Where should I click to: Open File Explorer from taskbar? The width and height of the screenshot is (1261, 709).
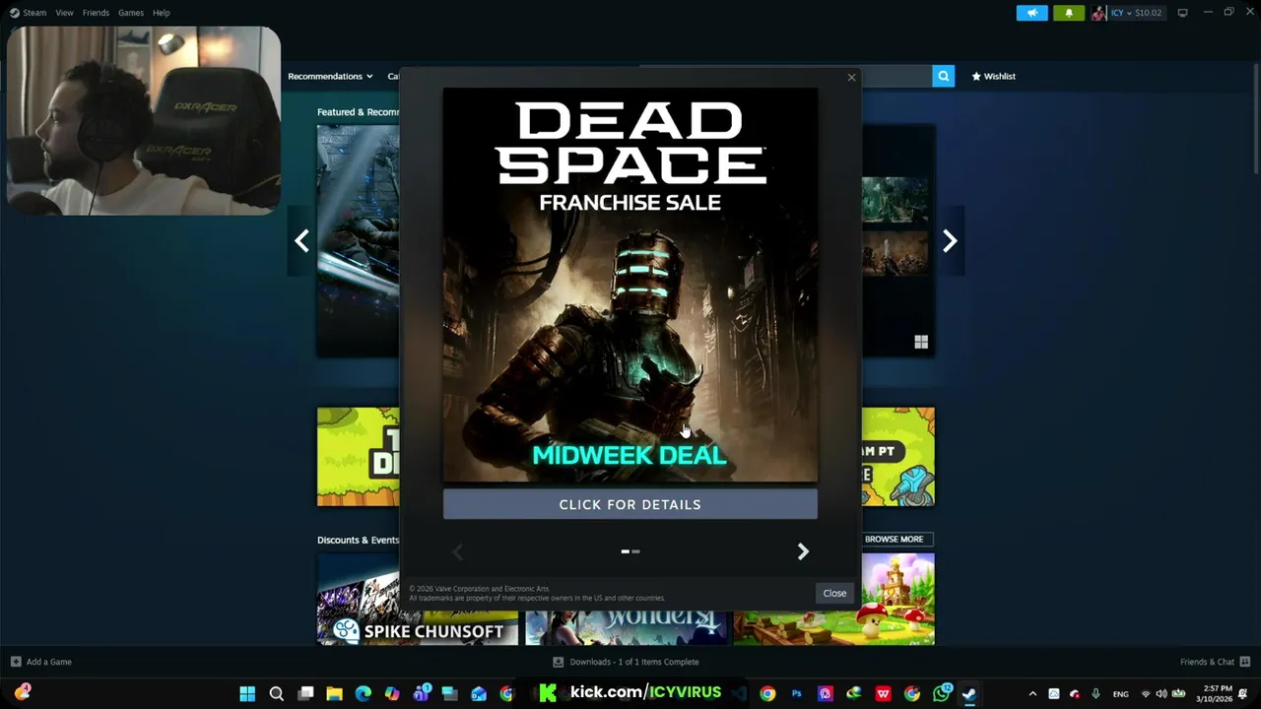point(334,693)
